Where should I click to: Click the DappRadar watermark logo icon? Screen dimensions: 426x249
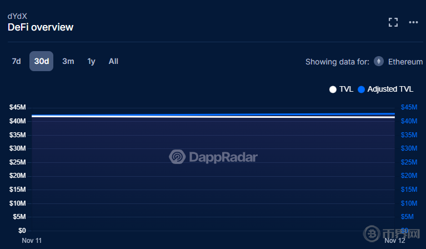pos(177,157)
